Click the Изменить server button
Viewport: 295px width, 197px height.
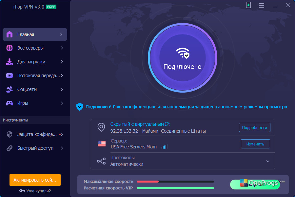tap(255, 144)
